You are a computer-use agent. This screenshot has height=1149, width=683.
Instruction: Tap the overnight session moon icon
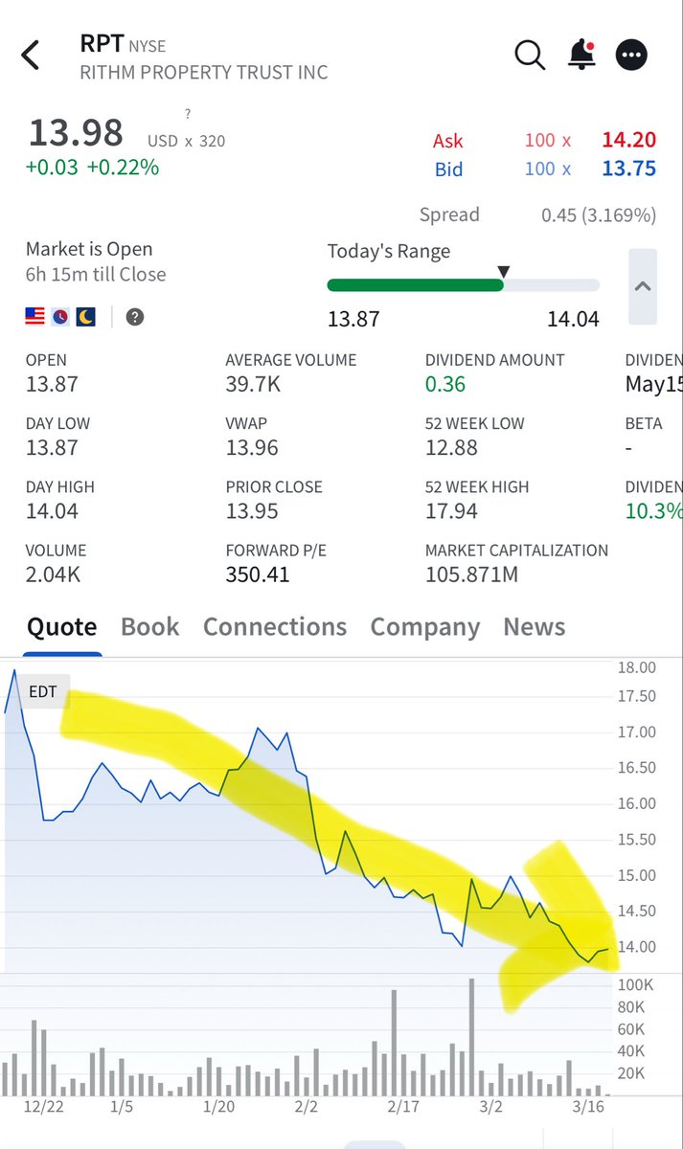86,317
